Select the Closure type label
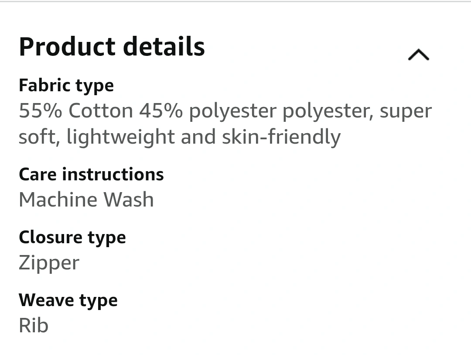Screen dimensions: 471x355 click(x=72, y=238)
